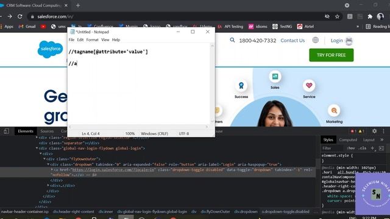Collapse the dropdown div node
390x219 pixels.
coord(48,164)
